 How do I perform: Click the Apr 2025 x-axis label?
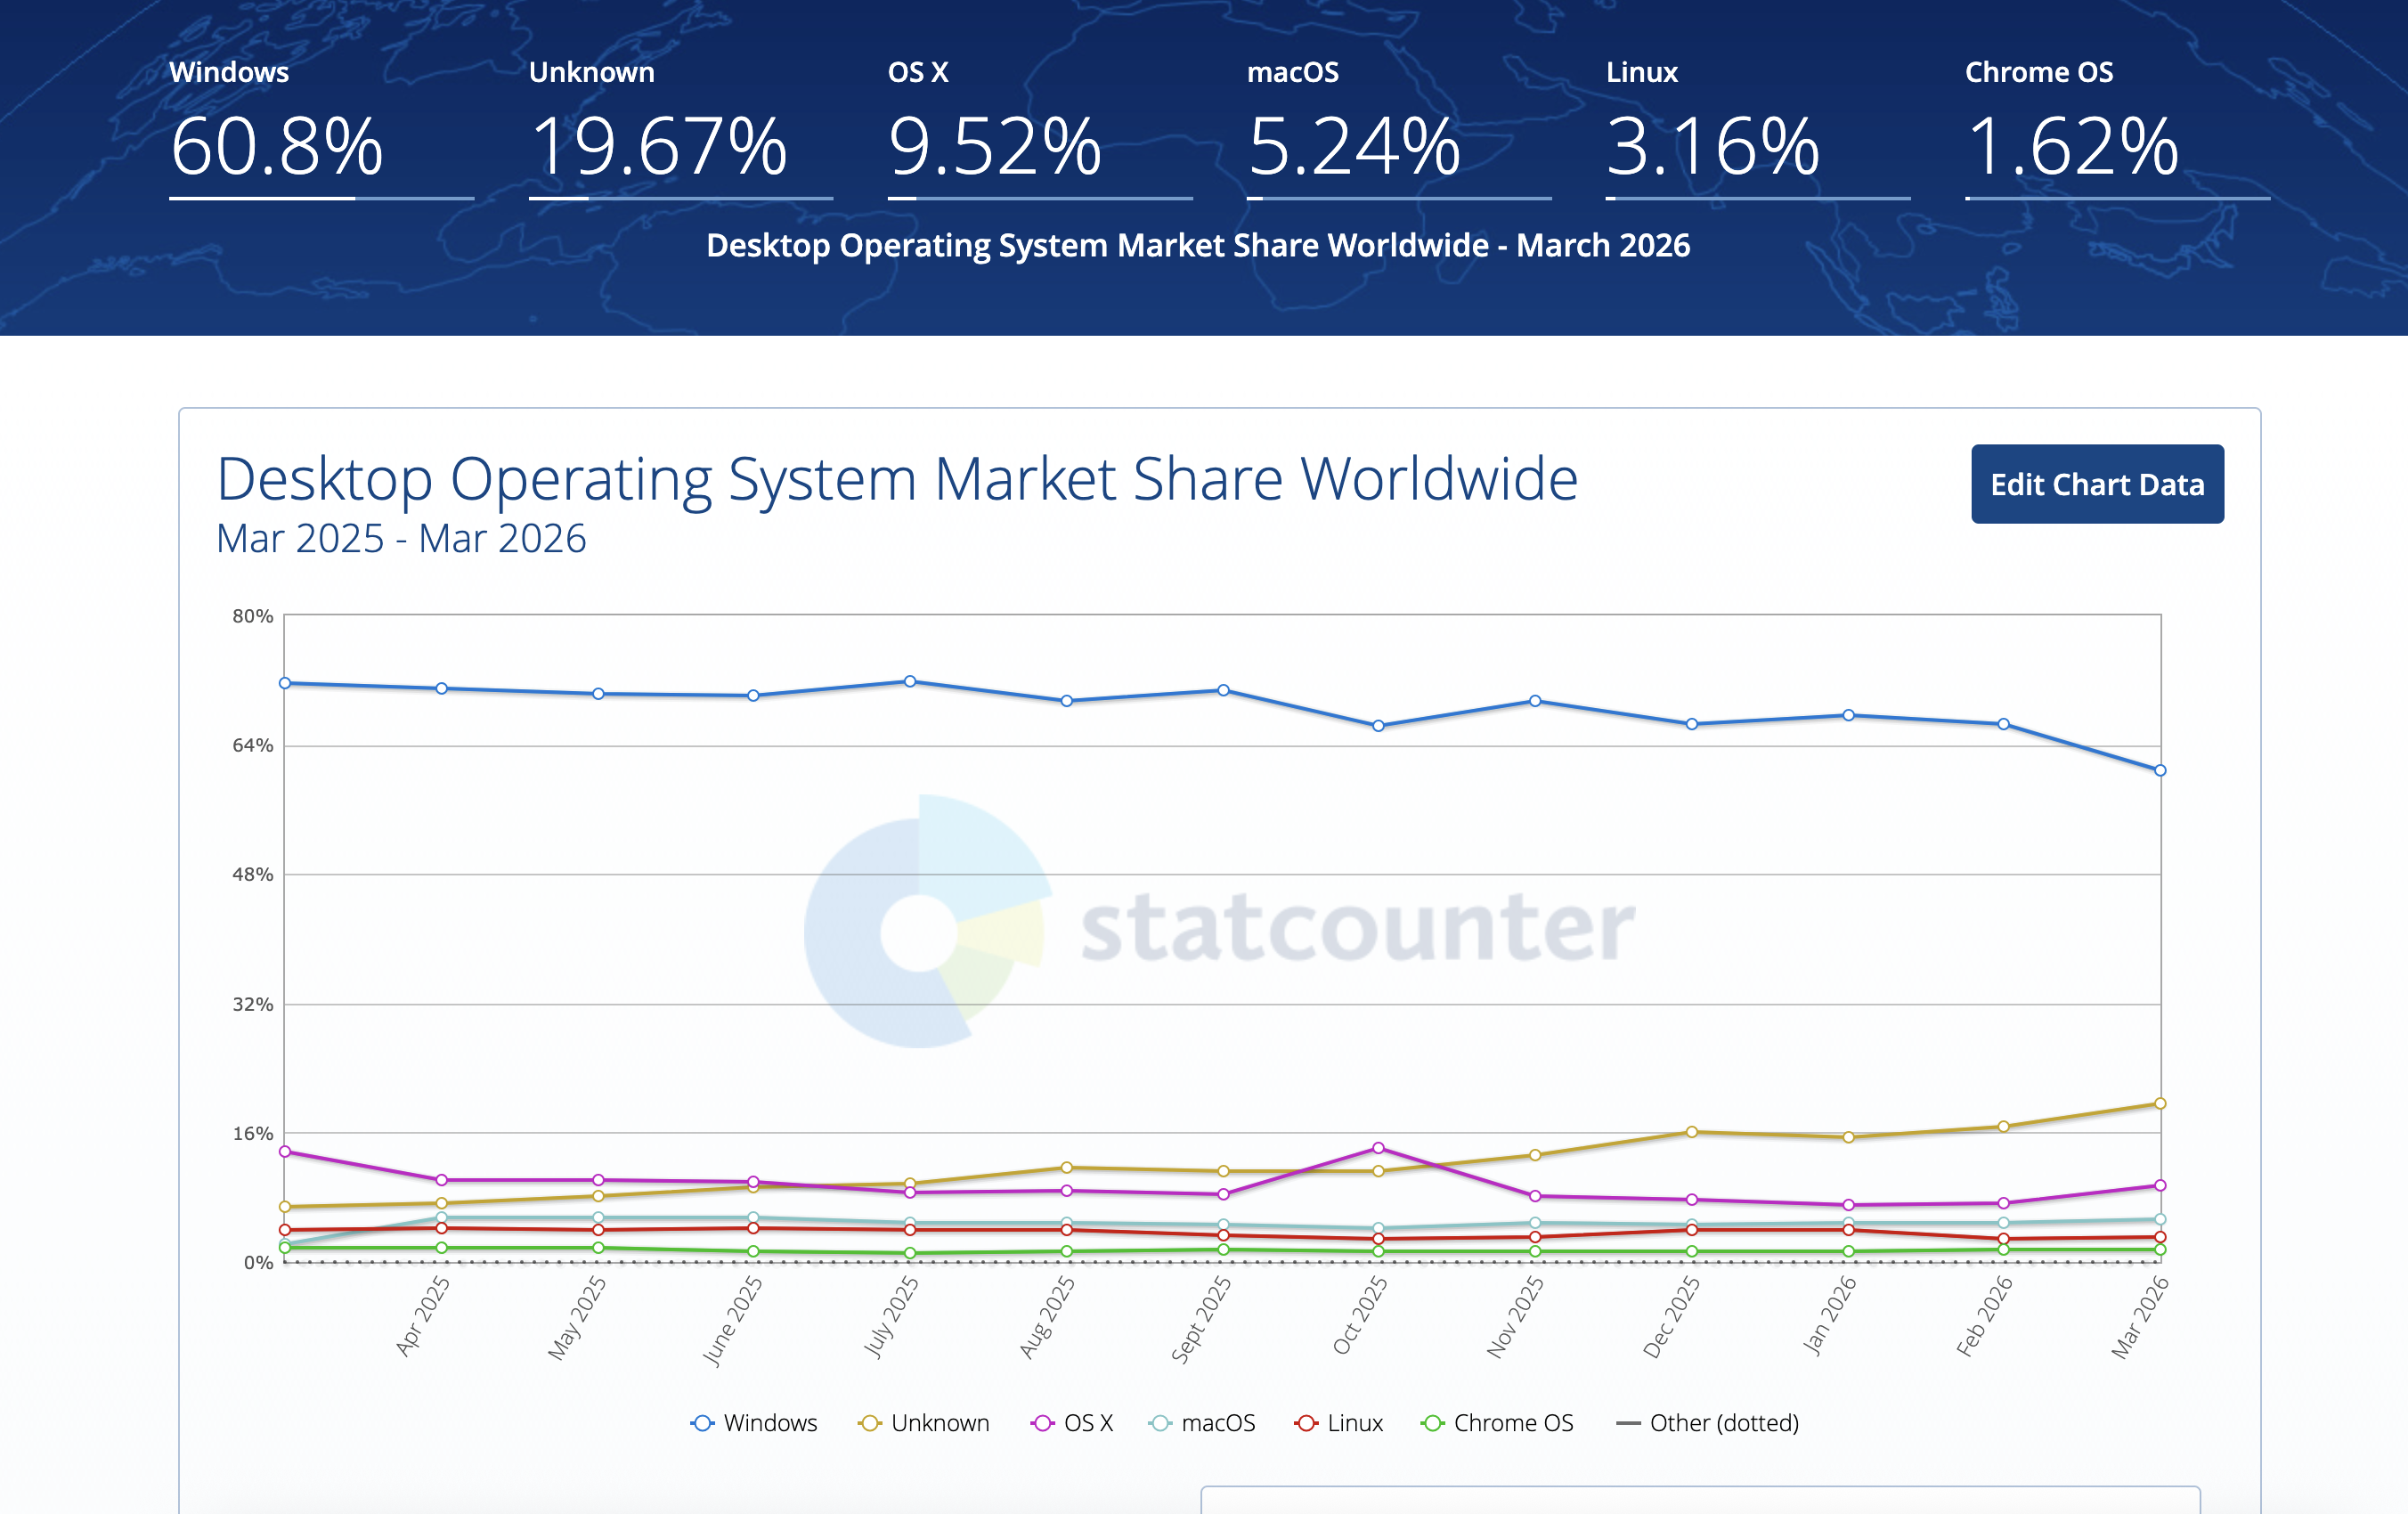pyautogui.click(x=422, y=1316)
